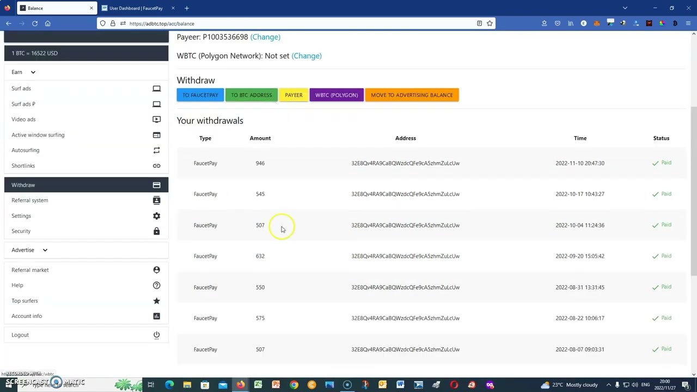Click the yellow PAYEER button

coord(294,95)
